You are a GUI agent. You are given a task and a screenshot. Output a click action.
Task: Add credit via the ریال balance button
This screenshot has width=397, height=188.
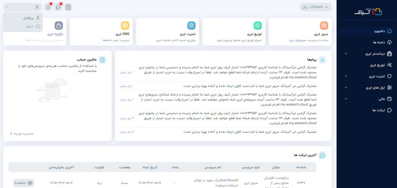pyautogui.click(x=316, y=7)
